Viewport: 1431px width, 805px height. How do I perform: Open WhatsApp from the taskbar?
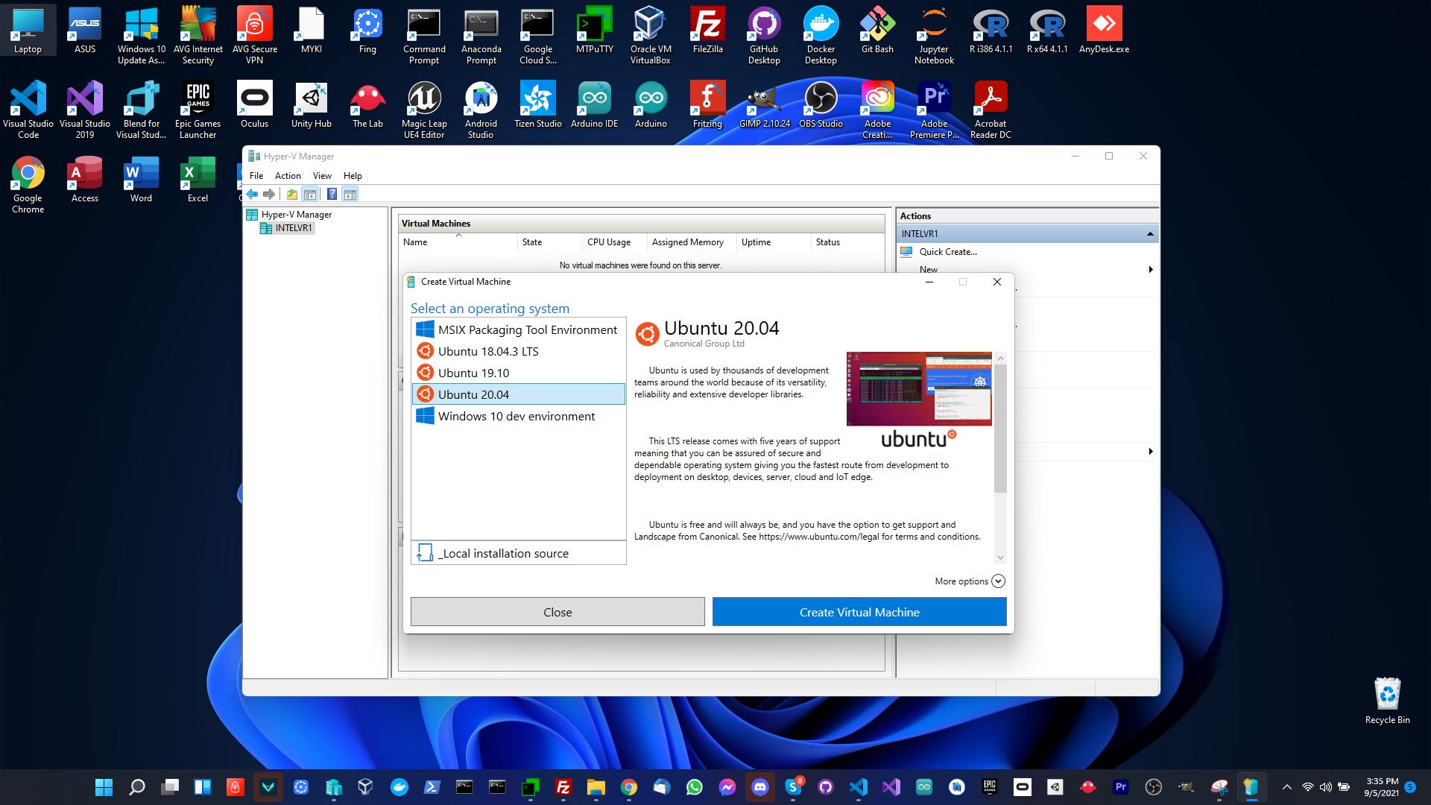pyautogui.click(x=694, y=787)
